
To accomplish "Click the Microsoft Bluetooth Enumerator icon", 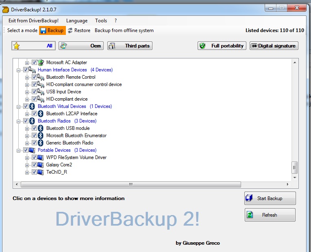I will 41,136.
